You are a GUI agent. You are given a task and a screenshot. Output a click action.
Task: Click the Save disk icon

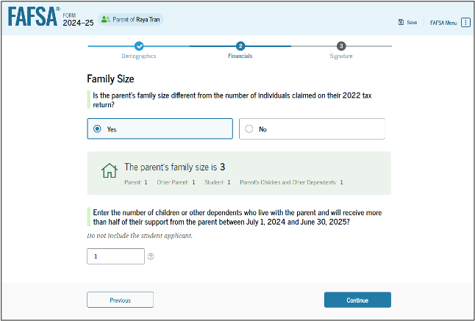click(x=401, y=22)
